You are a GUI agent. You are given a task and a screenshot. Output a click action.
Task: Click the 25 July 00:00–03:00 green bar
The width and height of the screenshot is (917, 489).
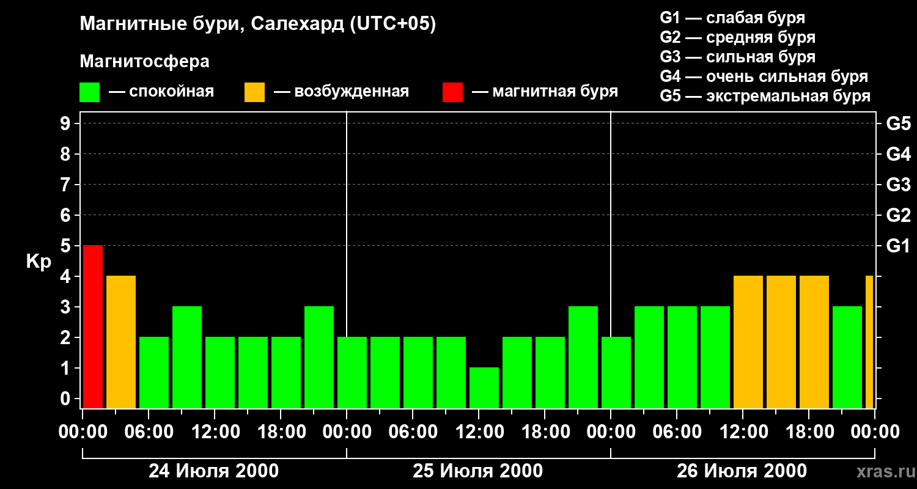352,372
